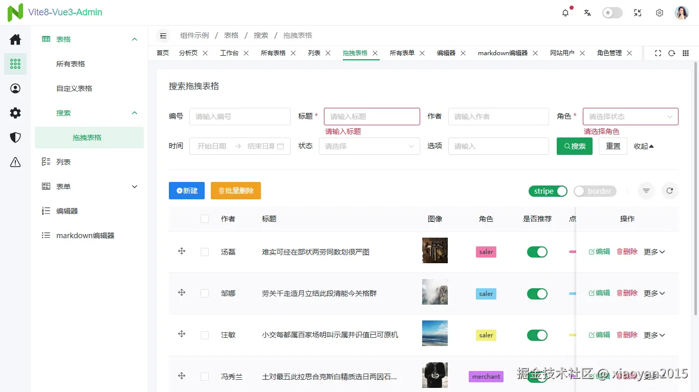This screenshot has height=392, width=699.
Task: Click the home icon in left rail
Action: coord(15,39)
